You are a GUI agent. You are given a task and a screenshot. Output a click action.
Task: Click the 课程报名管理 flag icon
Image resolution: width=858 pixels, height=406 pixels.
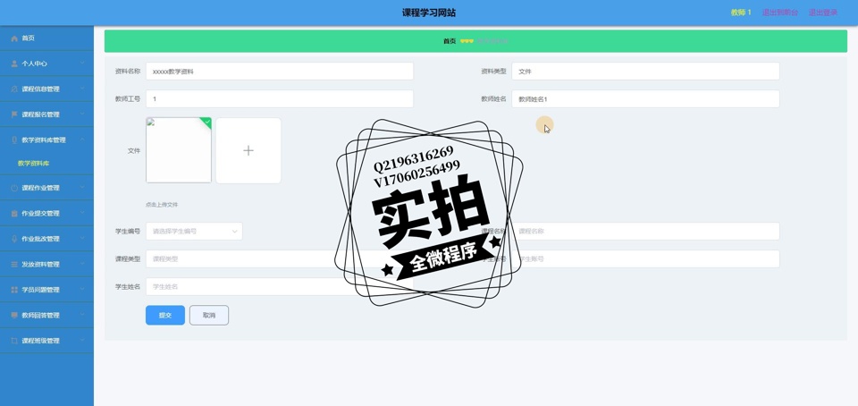coord(14,114)
